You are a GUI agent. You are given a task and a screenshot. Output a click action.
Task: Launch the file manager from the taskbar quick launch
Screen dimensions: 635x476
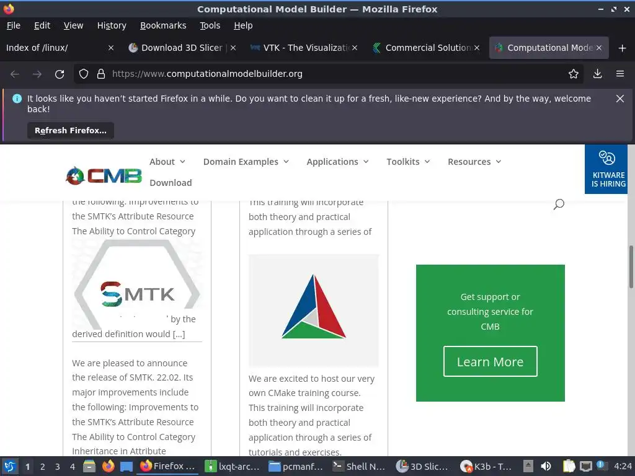89,466
